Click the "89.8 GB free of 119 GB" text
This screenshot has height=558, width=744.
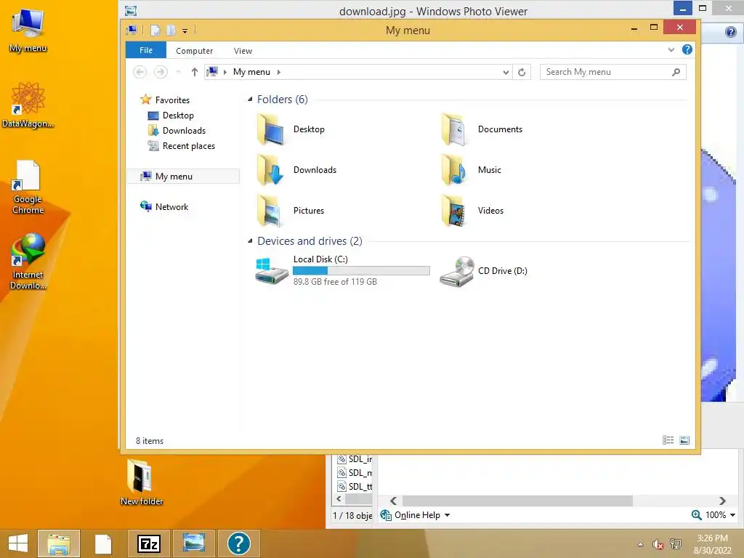pyautogui.click(x=335, y=282)
